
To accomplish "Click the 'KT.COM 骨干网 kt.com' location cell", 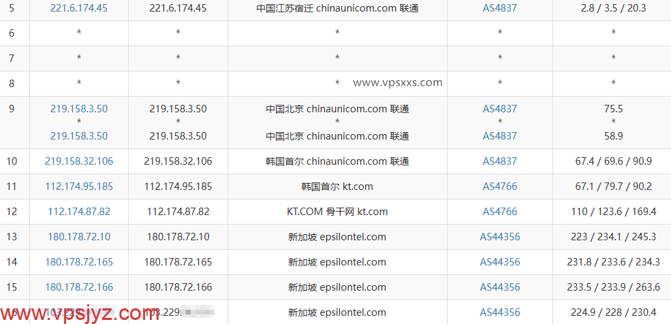I will coord(337,212).
